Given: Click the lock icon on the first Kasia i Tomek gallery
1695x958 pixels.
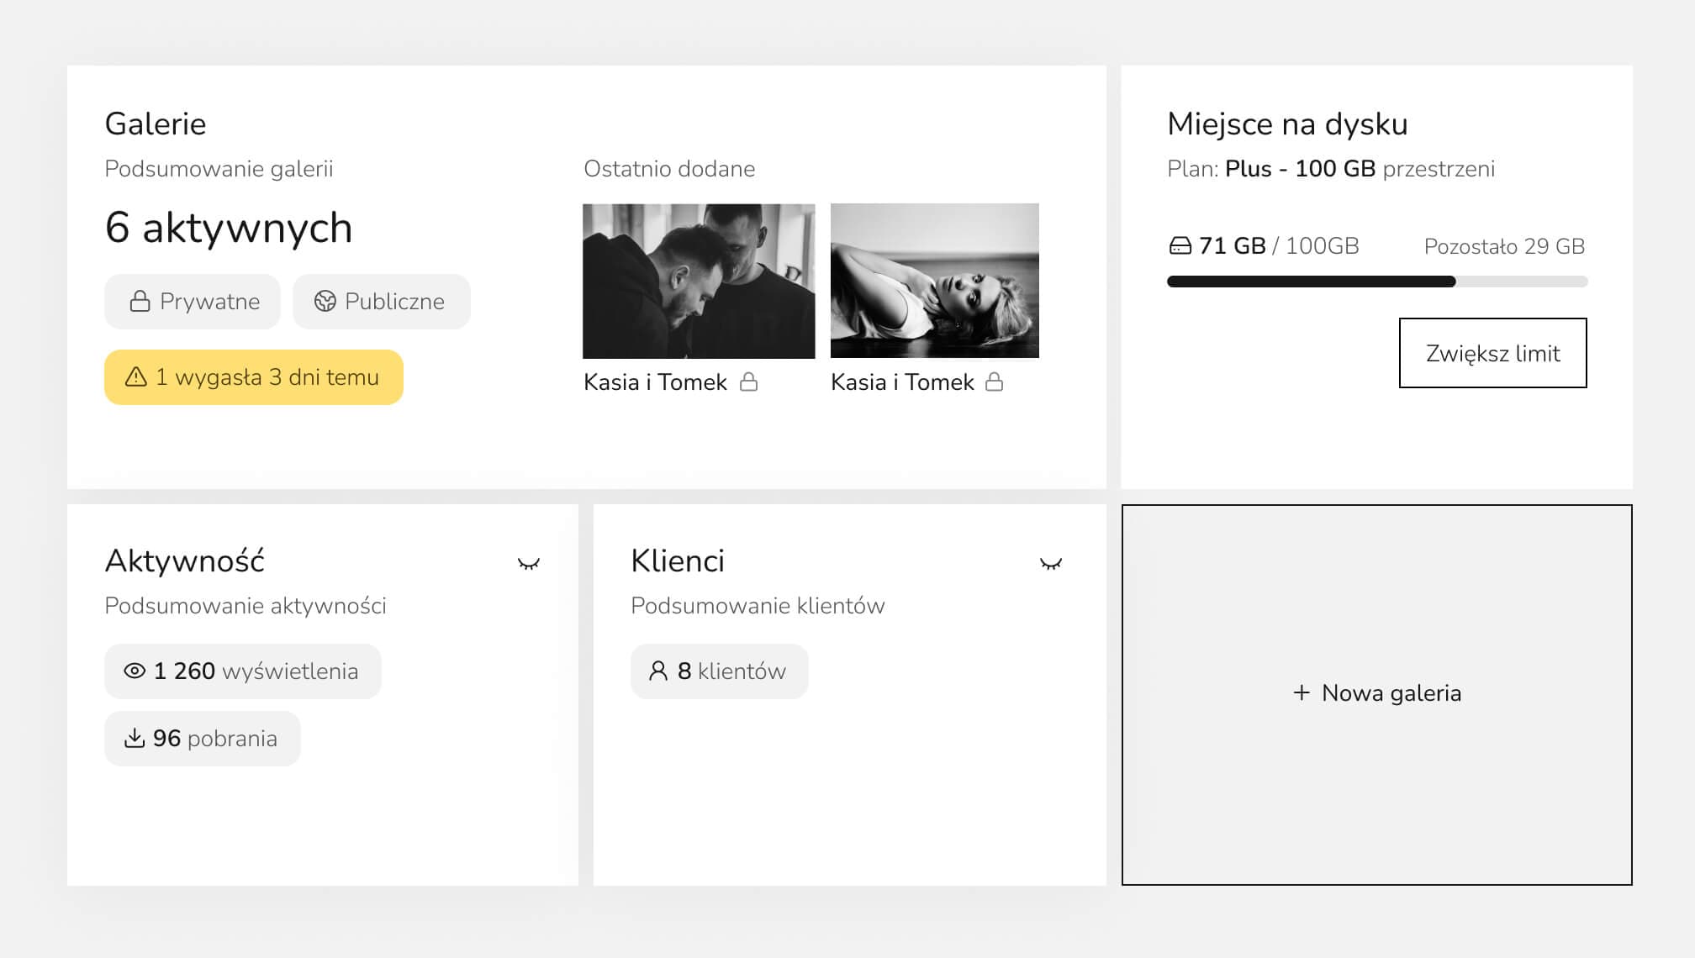Looking at the screenshot, I should [x=747, y=382].
